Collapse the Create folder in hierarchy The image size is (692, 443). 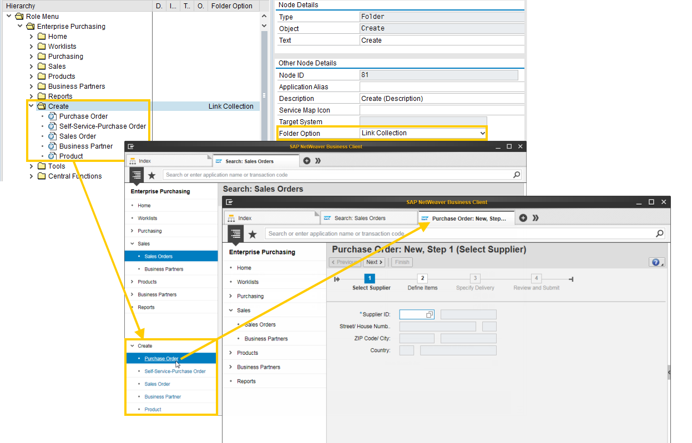31,106
